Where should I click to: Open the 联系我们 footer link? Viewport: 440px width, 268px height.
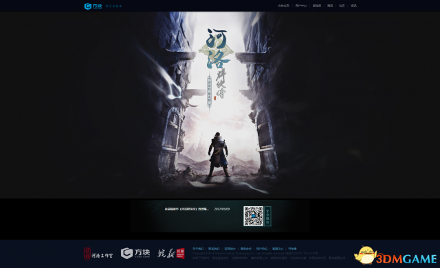[x=214, y=249]
